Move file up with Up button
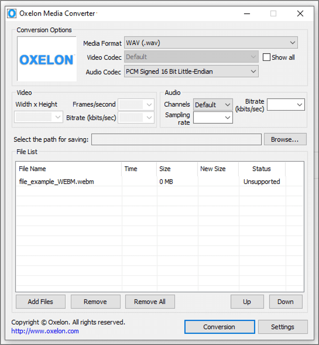 tap(247, 302)
